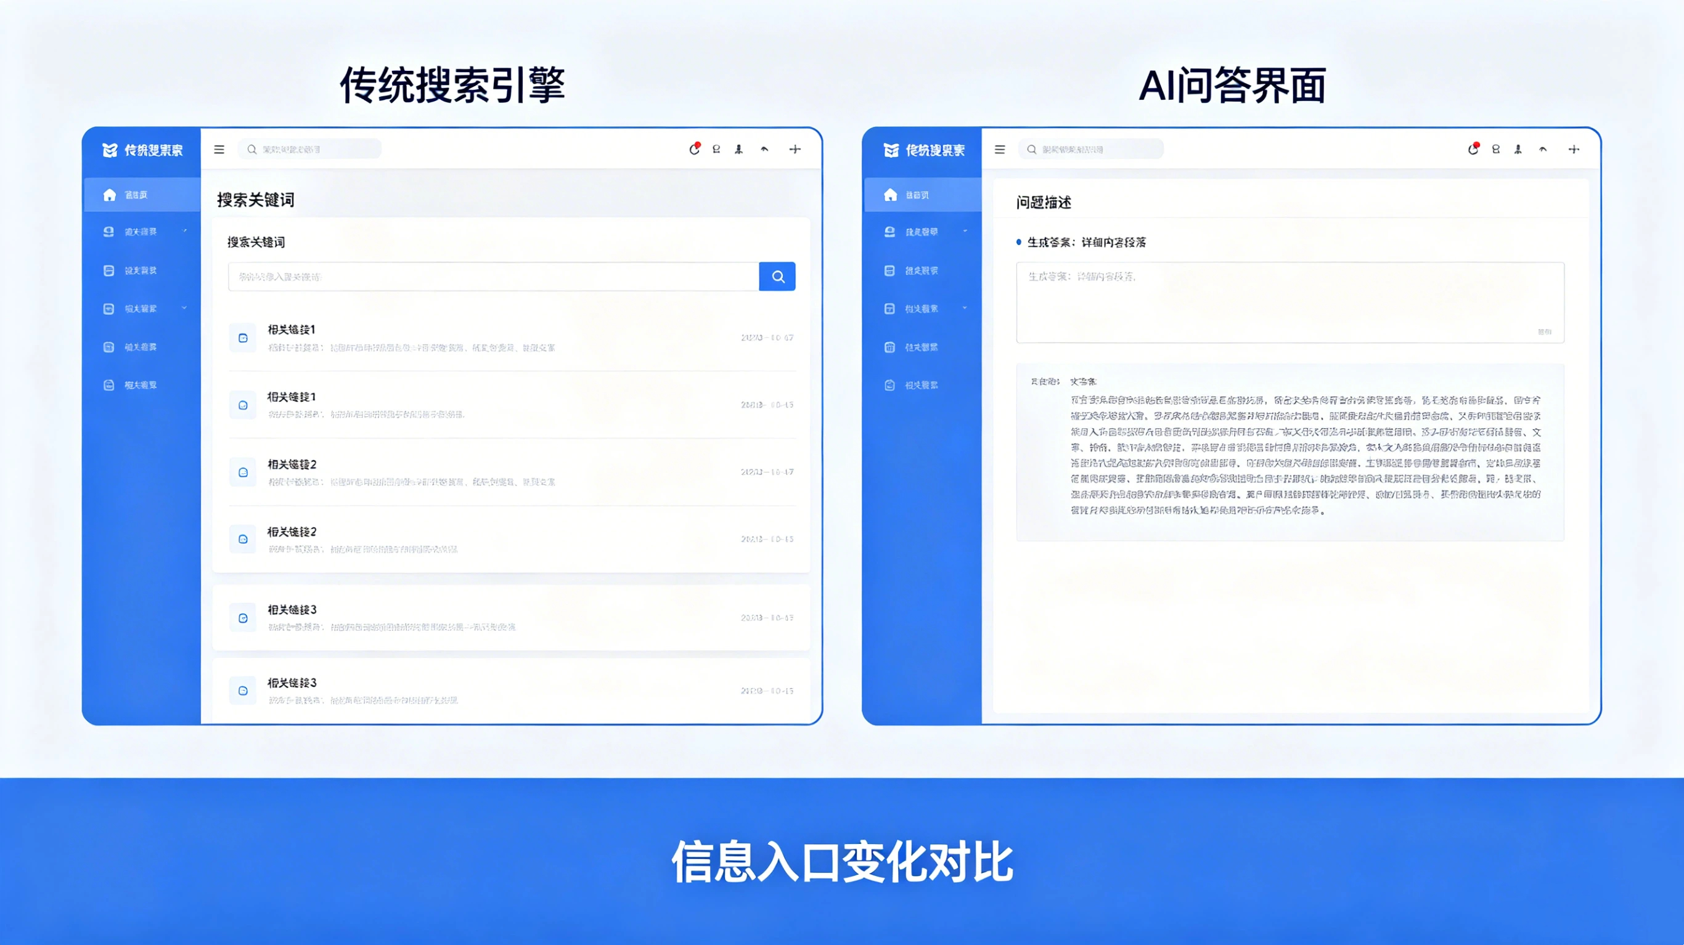Select the highlighted home item in 传统搜索引擎 sidebar
The width and height of the screenshot is (1684, 945).
point(142,195)
